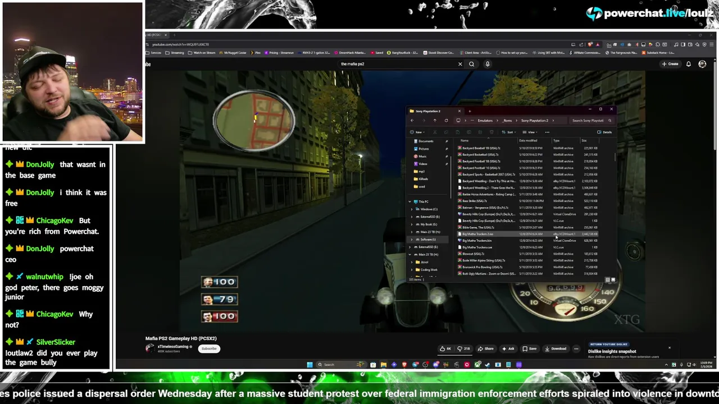The image size is (719, 404).
Task: Open the Windows Start menu
Action: point(310,365)
